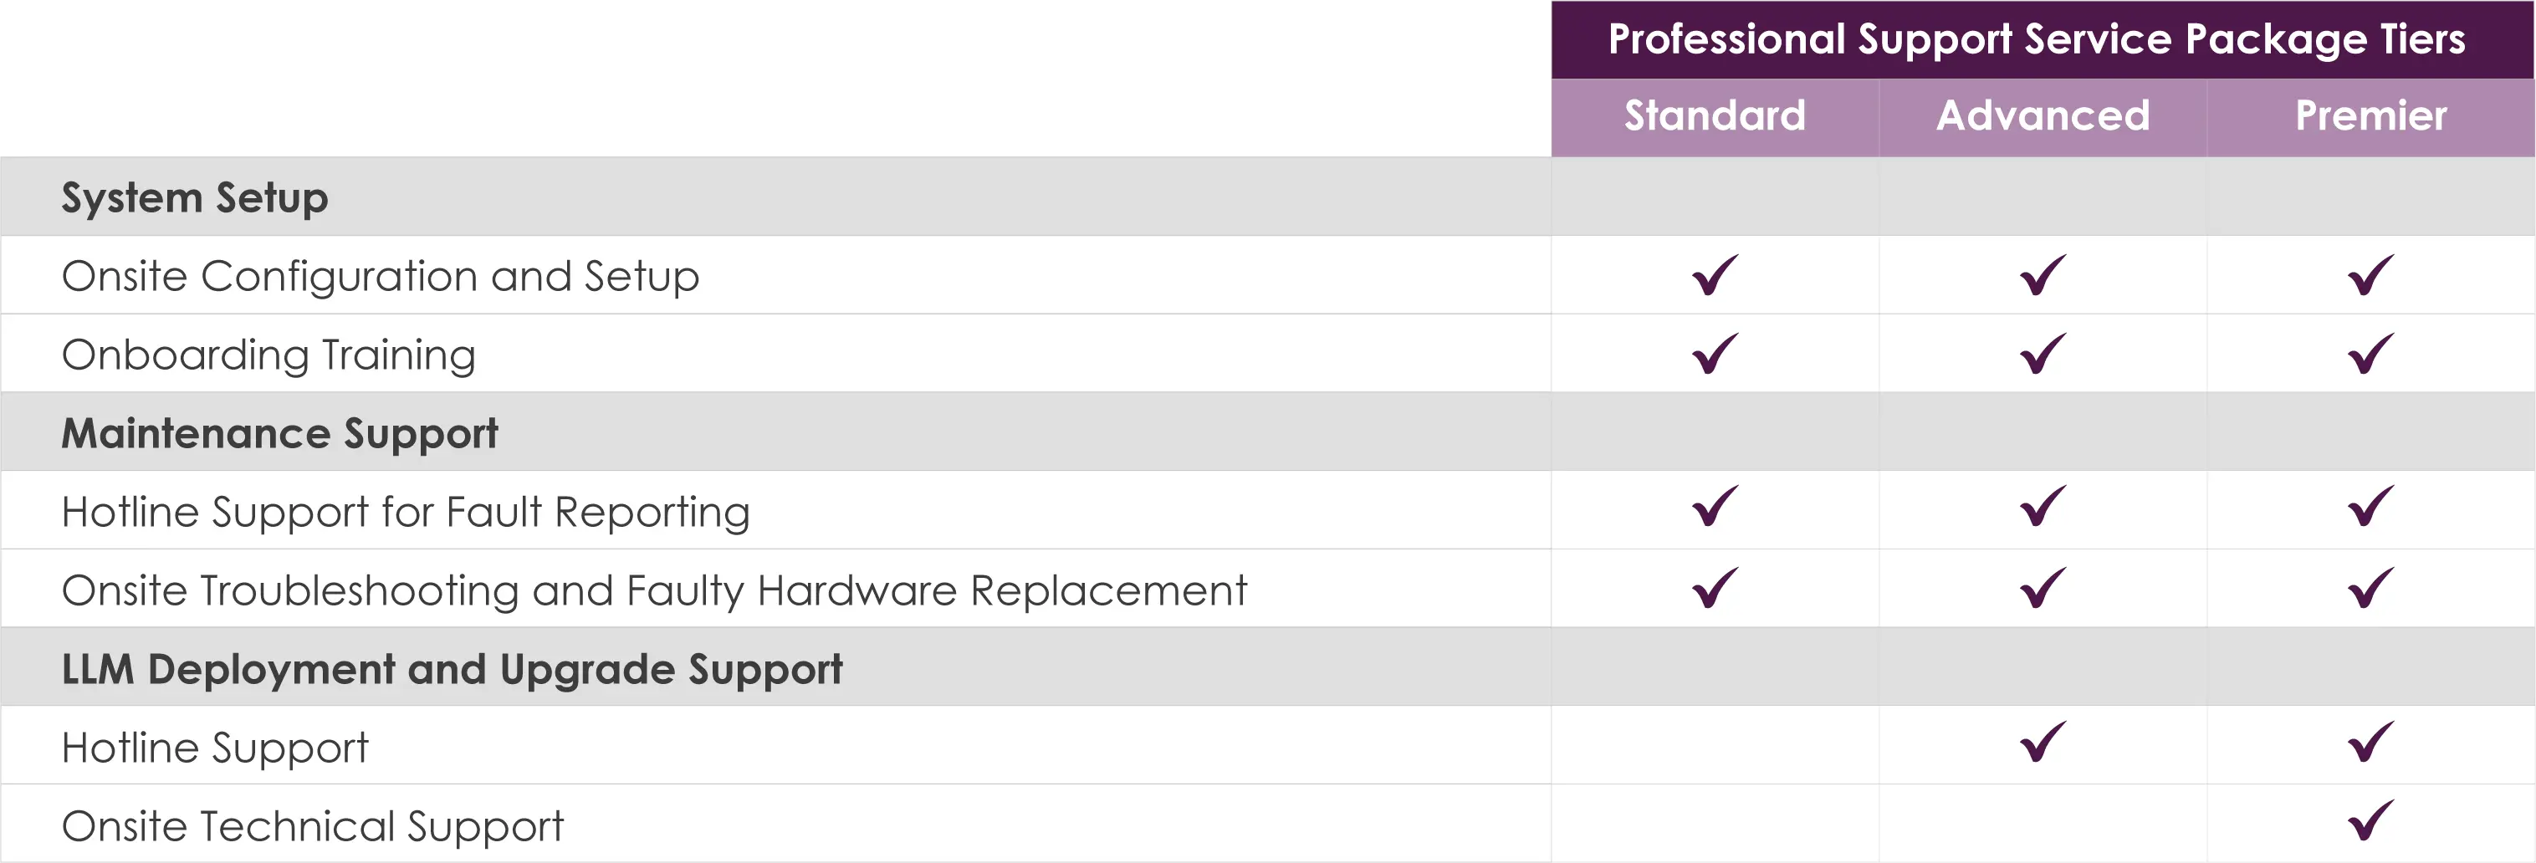Click Standard checkmark for Onsite Troubleshooting row

coord(1715,588)
